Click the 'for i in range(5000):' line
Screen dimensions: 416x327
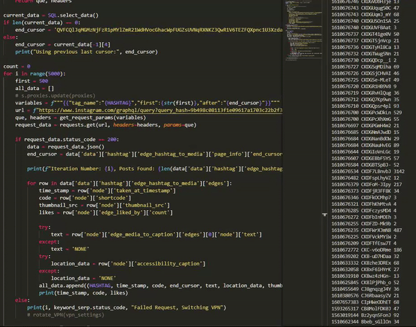click(35, 74)
